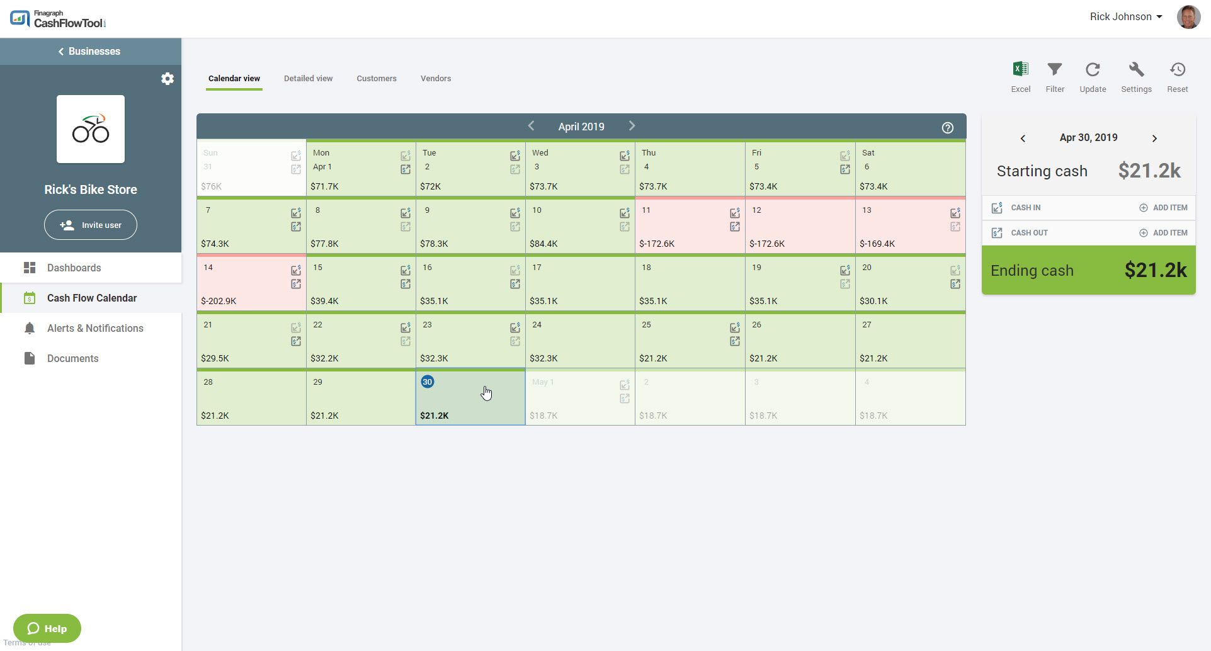Click April 2019 month title
The width and height of the screenshot is (1211, 651).
coord(581,127)
